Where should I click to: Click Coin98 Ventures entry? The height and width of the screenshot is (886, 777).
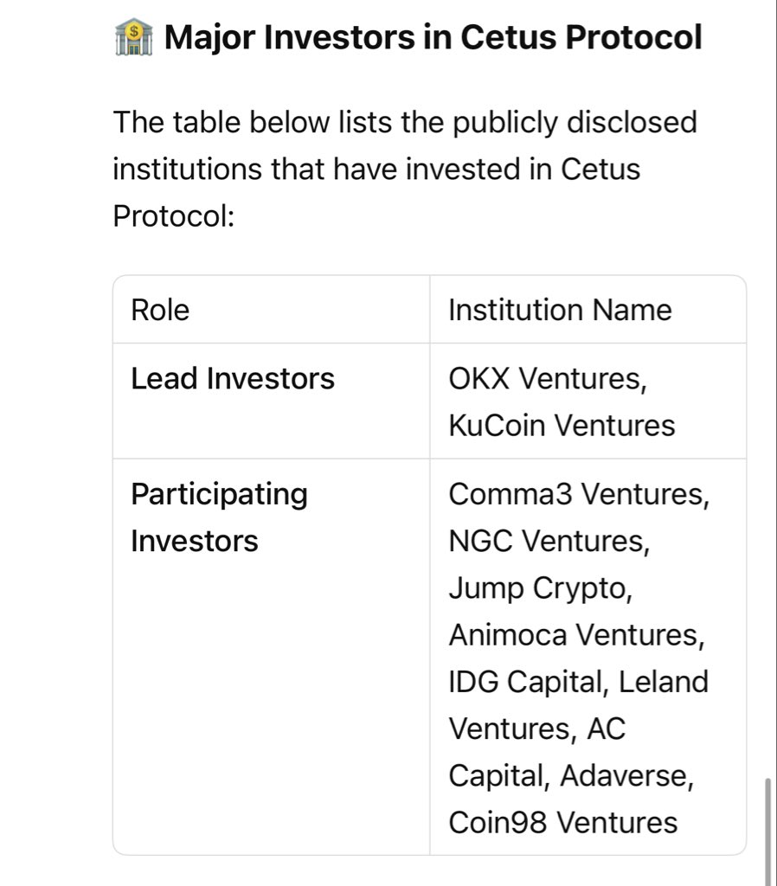click(x=562, y=822)
